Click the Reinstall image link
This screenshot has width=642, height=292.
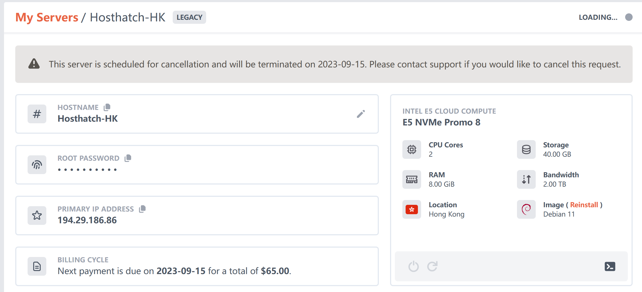[584, 205]
